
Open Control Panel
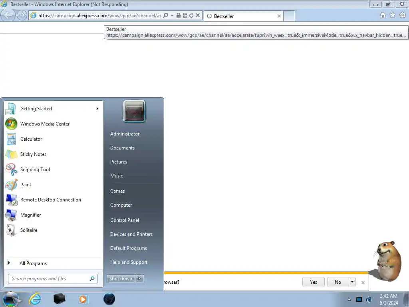point(125,220)
